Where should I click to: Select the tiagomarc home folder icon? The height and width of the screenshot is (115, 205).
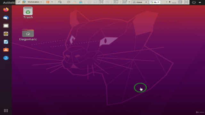coord(28,35)
